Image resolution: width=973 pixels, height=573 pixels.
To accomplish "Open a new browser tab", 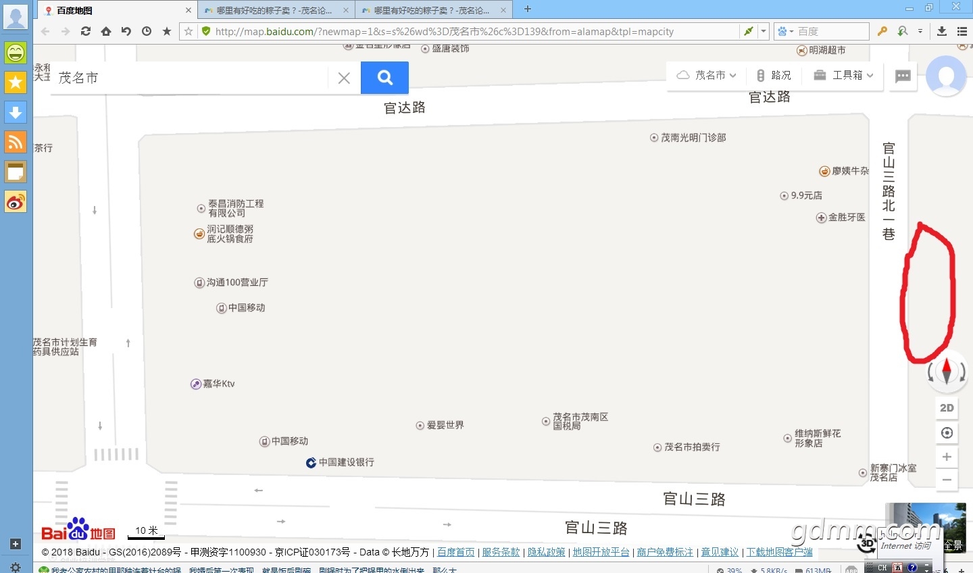I will coord(528,9).
